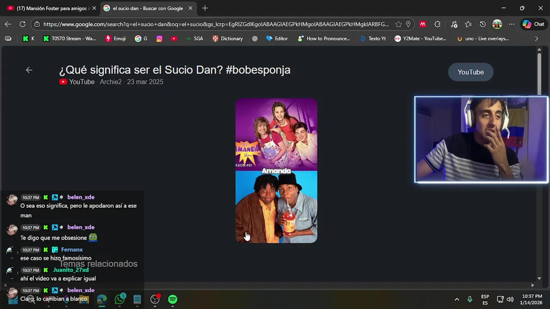
Task: Open the browser profile avatar
Action: coord(497,24)
